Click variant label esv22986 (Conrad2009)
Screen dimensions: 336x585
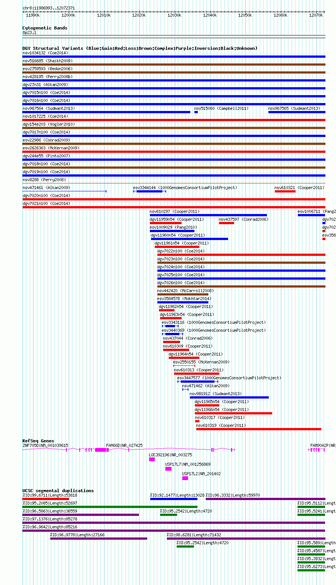tap(46, 140)
